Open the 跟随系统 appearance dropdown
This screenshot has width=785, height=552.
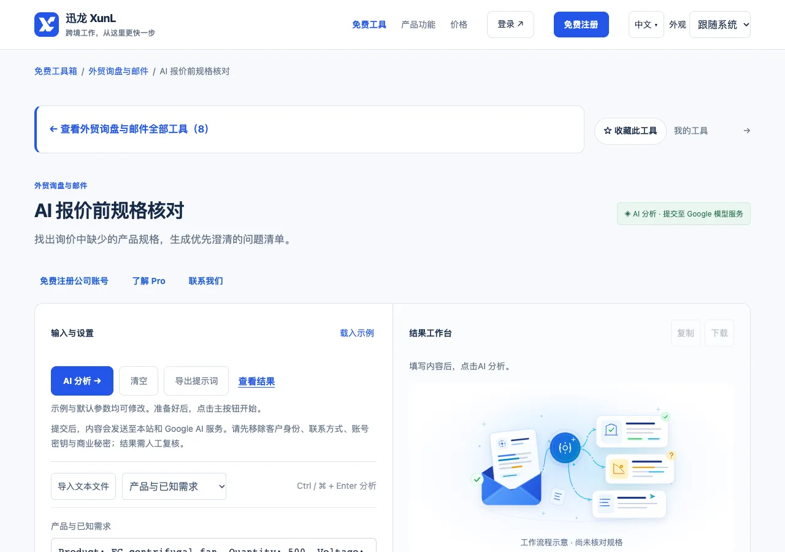tap(720, 25)
